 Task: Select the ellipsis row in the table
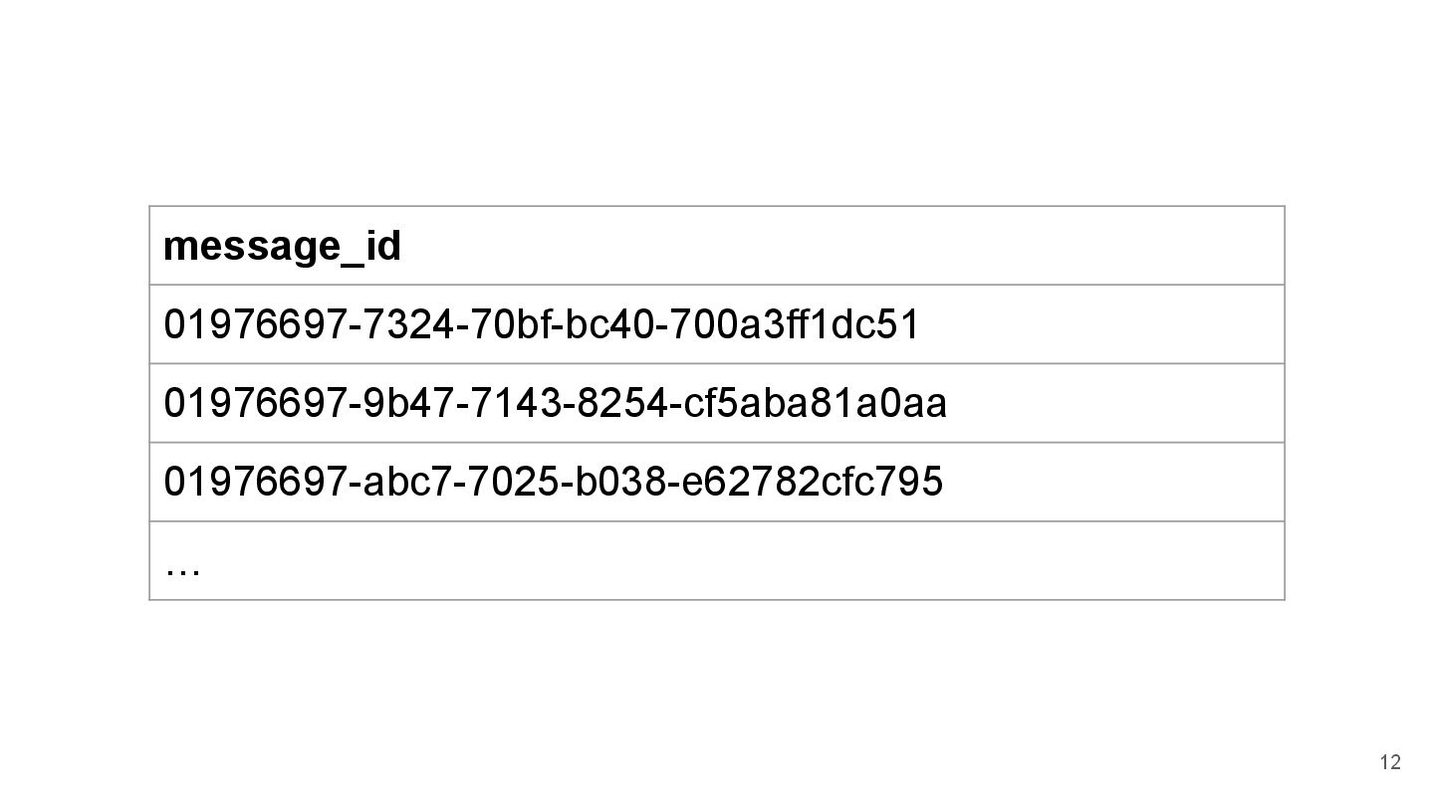coord(717,561)
